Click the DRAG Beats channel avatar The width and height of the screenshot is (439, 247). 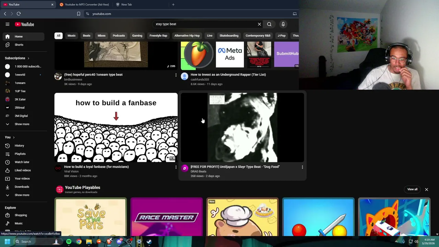coord(185,168)
